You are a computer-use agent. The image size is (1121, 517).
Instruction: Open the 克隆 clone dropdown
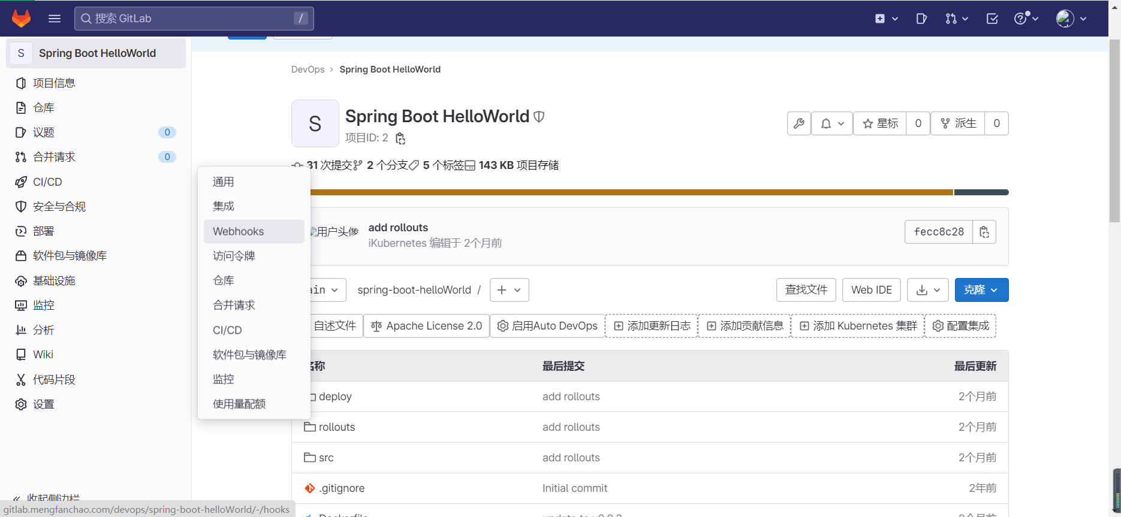pyautogui.click(x=981, y=290)
